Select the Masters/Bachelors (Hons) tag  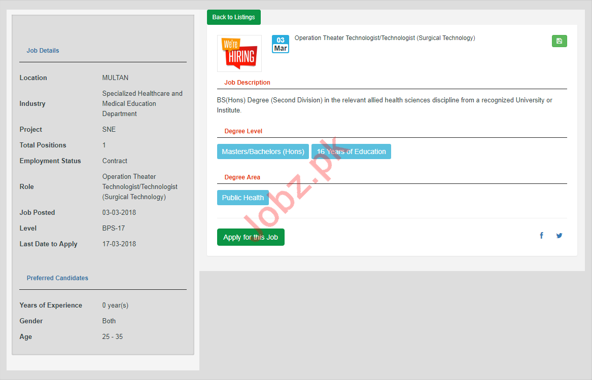[263, 151]
